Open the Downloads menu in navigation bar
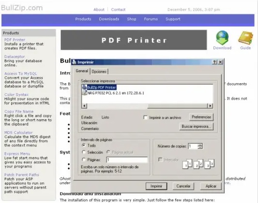This screenshot has height=203, width=258. [x=109, y=19]
